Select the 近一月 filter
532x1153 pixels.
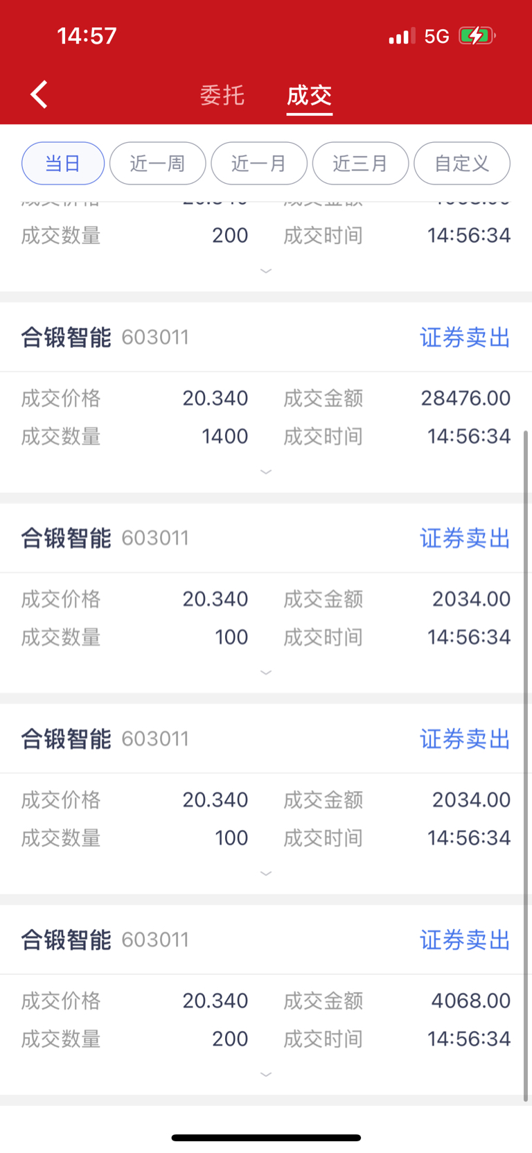pyautogui.click(x=259, y=164)
